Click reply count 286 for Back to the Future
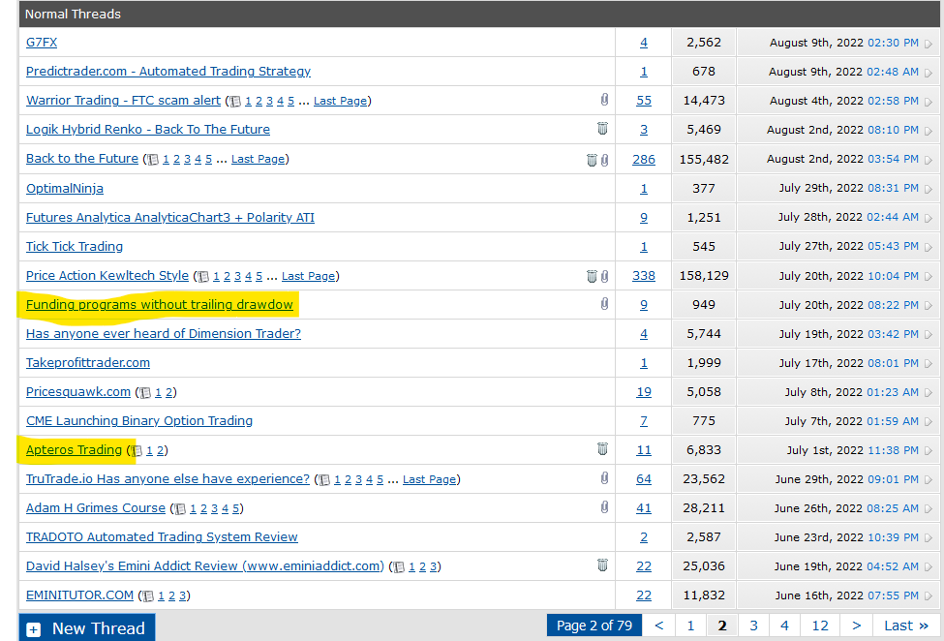 (x=644, y=160)
